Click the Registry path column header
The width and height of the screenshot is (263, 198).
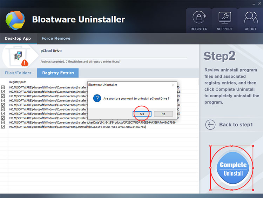pos(18,82)
